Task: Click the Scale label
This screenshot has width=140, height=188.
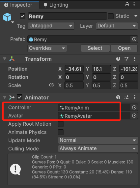Action: [14, 85]
